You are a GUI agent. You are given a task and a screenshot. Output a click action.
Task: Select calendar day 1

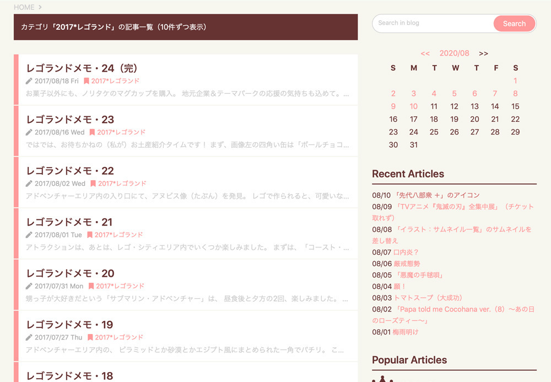point(515,81)
